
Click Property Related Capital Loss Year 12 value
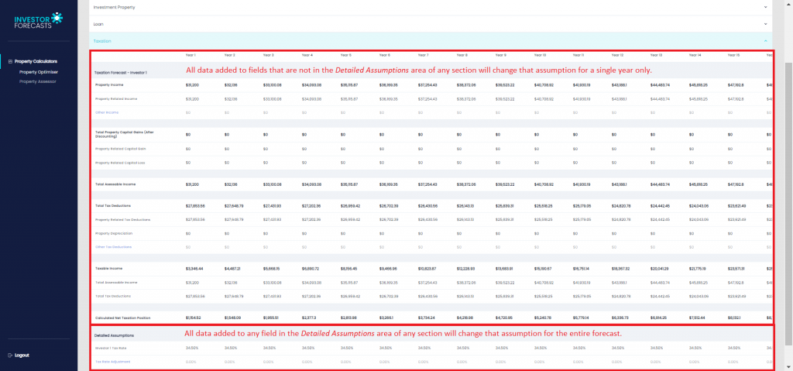[x=614, y=163]
